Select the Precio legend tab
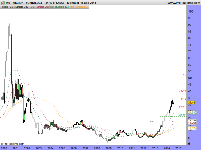The width and height of the screenshot is (201, 150). click(x=5, y=7)
